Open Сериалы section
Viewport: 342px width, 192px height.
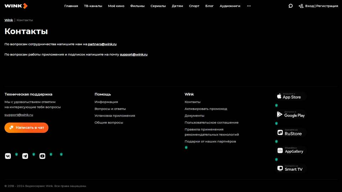[158, 6]
